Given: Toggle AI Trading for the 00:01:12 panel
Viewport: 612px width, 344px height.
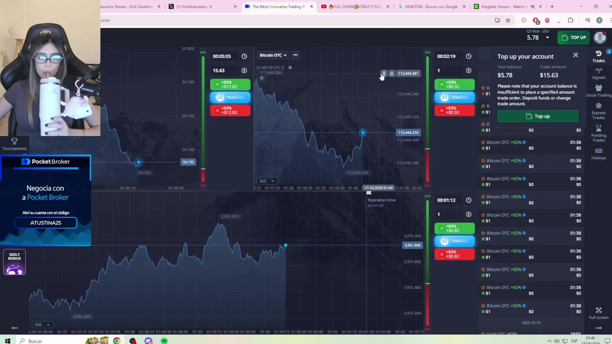Looking at the screenshot, I should point(454,241).
